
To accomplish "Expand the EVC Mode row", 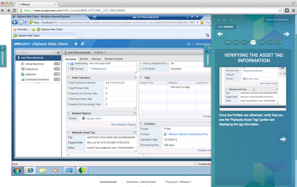I will [141, 69].
